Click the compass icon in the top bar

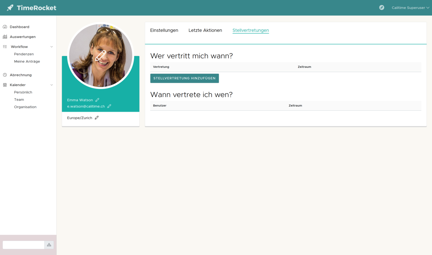coord(382,7)
